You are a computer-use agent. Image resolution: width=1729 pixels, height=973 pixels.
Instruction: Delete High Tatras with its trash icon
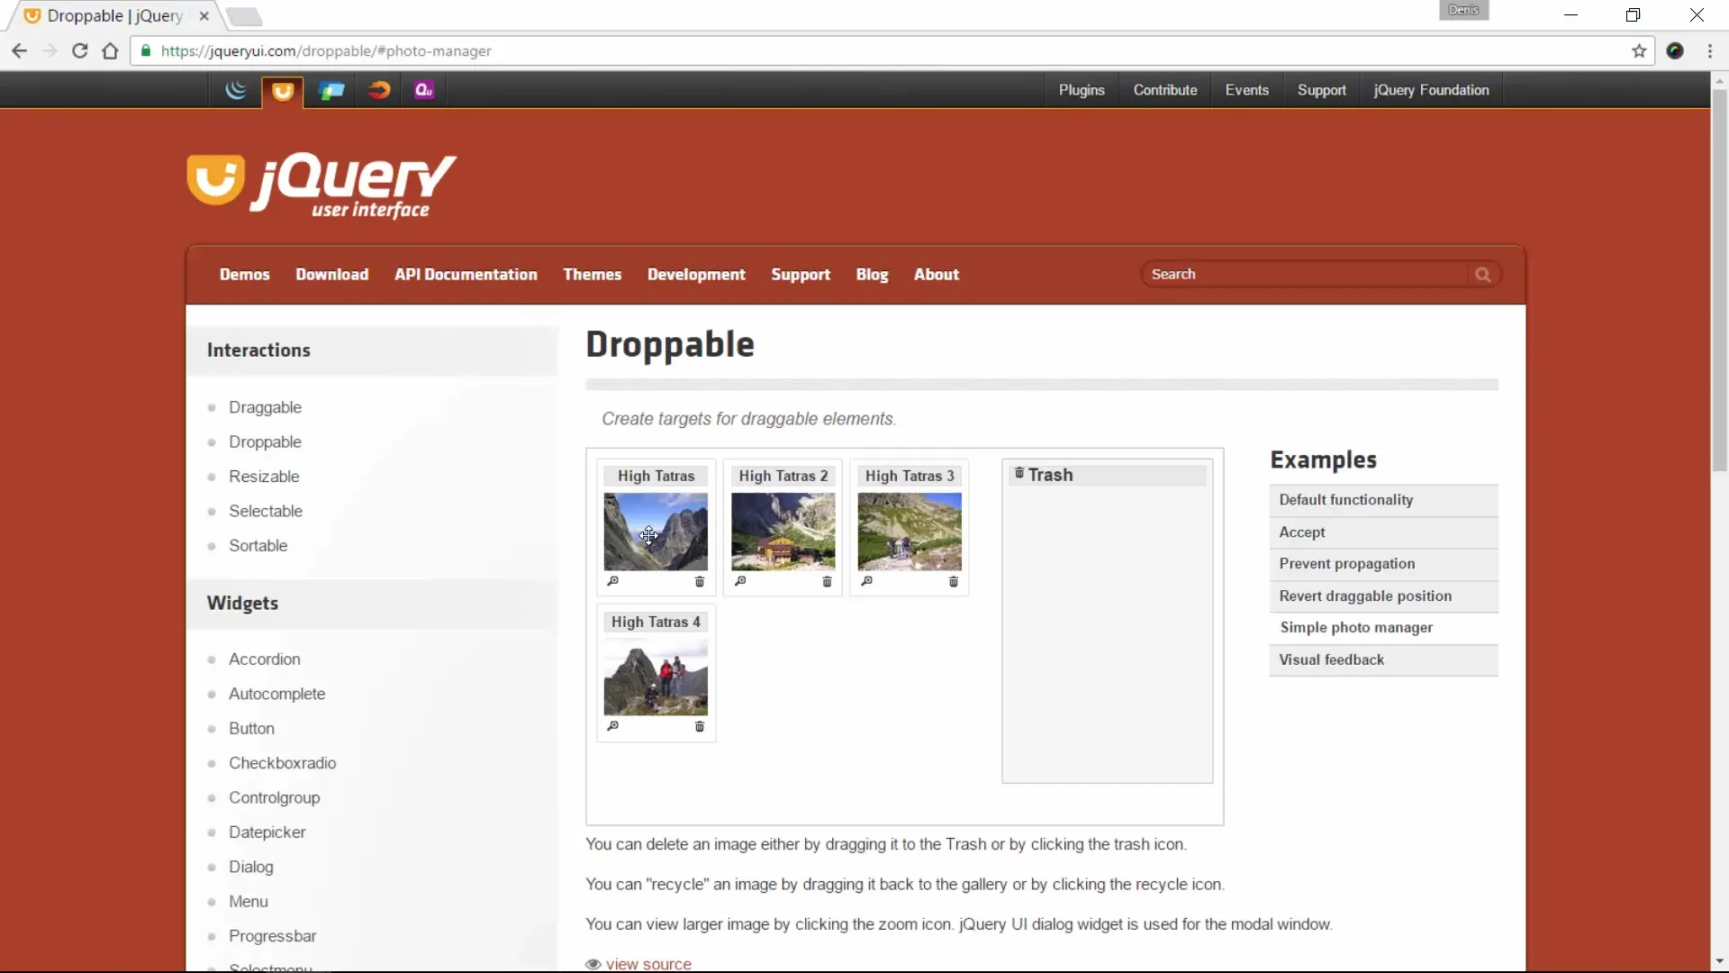click(x=700, y=581)
